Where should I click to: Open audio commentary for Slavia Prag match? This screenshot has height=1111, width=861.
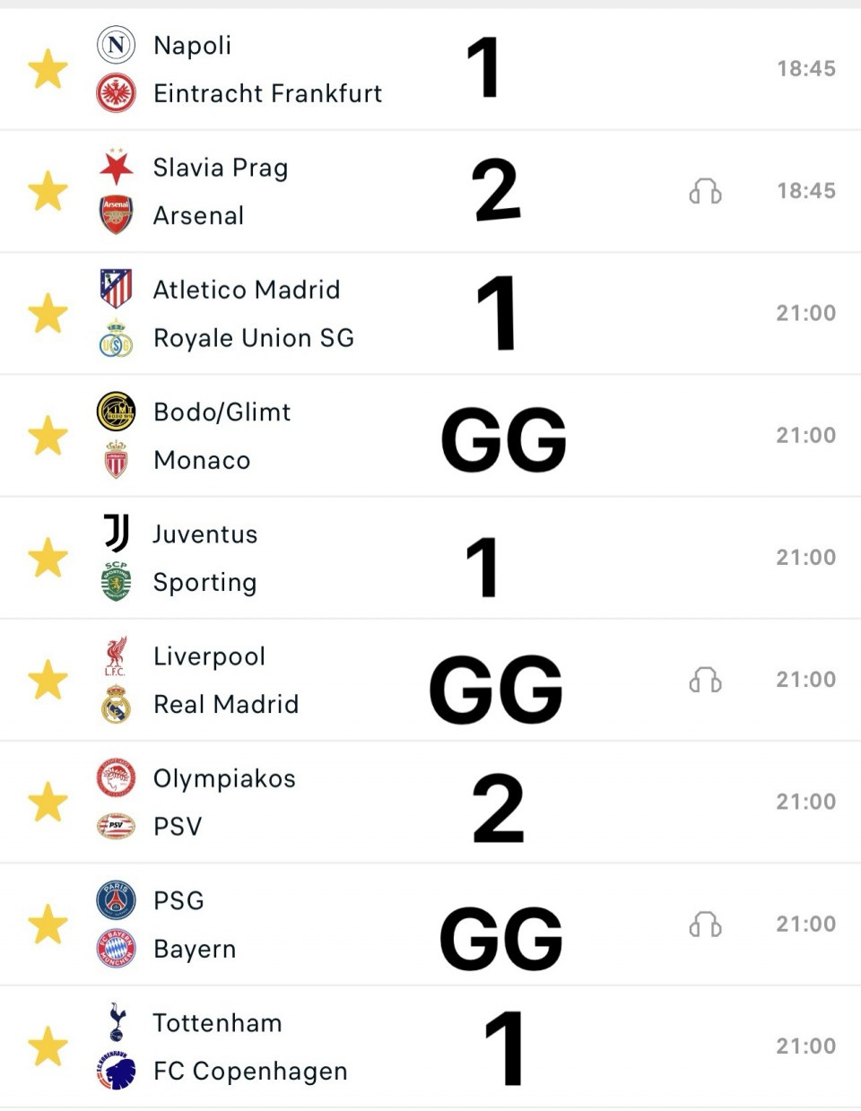(x=705, y=191)
